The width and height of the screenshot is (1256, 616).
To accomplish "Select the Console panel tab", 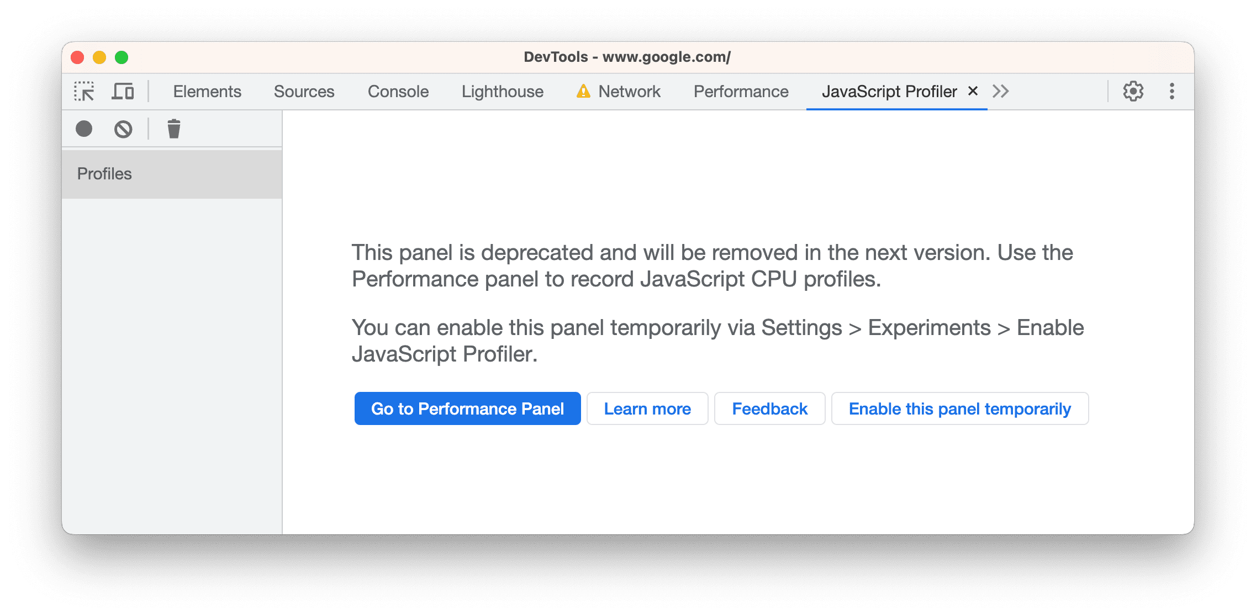I will (x=400, y=91).
